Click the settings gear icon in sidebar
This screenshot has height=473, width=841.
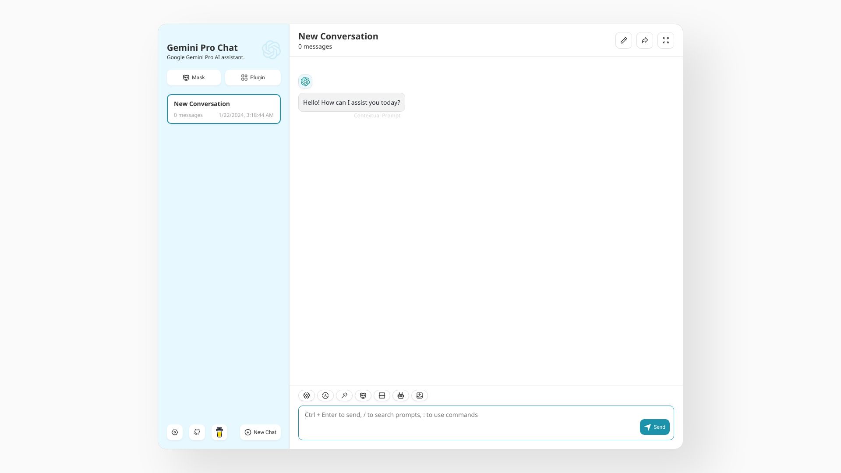pyautogui.click(x=174, y=432)
